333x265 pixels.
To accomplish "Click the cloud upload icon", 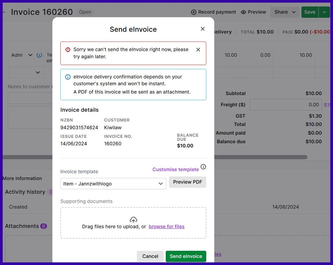I will [133, 220].
